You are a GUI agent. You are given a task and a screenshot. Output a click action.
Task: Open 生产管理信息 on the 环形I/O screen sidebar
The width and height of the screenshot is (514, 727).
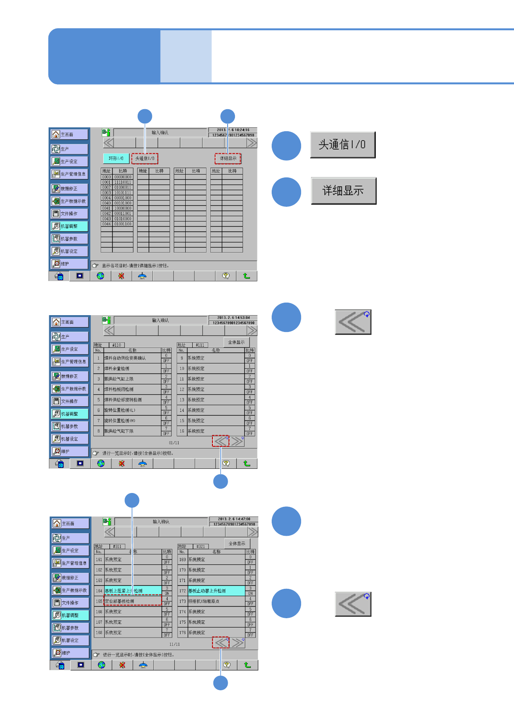[69, 174]
